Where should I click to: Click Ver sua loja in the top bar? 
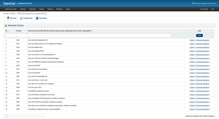point(204,9)
